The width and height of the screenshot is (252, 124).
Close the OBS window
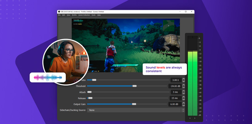point(191,12)
